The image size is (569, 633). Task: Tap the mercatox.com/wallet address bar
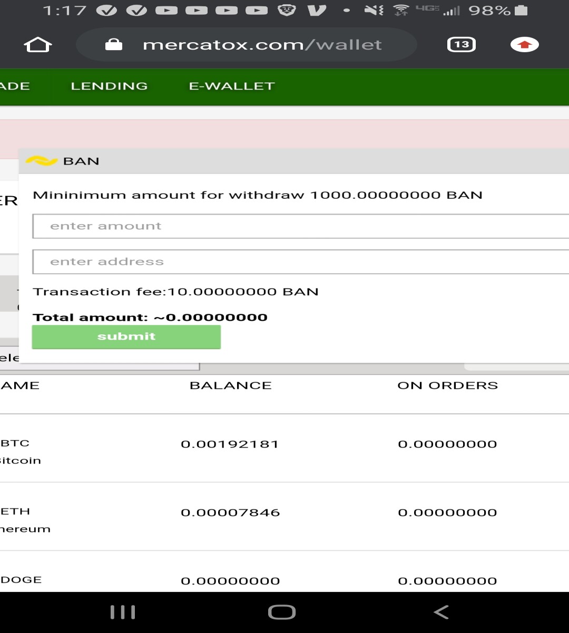[x=247, y=45]
